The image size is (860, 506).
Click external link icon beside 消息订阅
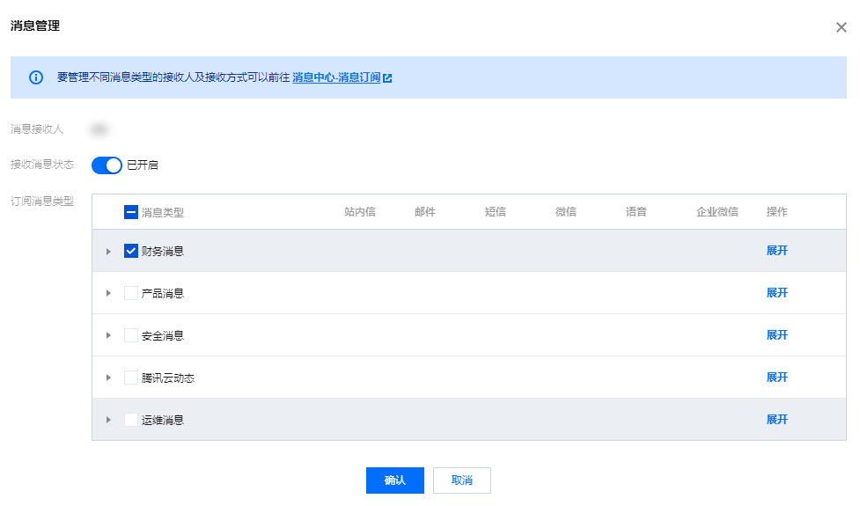tap(387, 77)
